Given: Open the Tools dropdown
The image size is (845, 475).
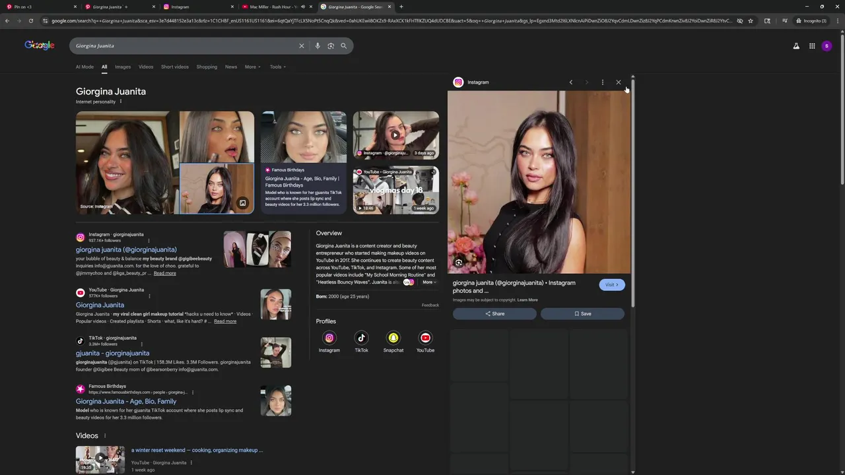Looking at the screenshot, I should 277,67.
